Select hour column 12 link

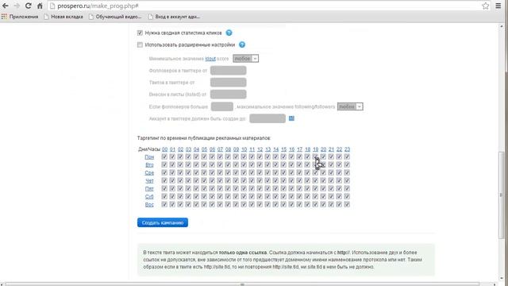pos(260,149)
